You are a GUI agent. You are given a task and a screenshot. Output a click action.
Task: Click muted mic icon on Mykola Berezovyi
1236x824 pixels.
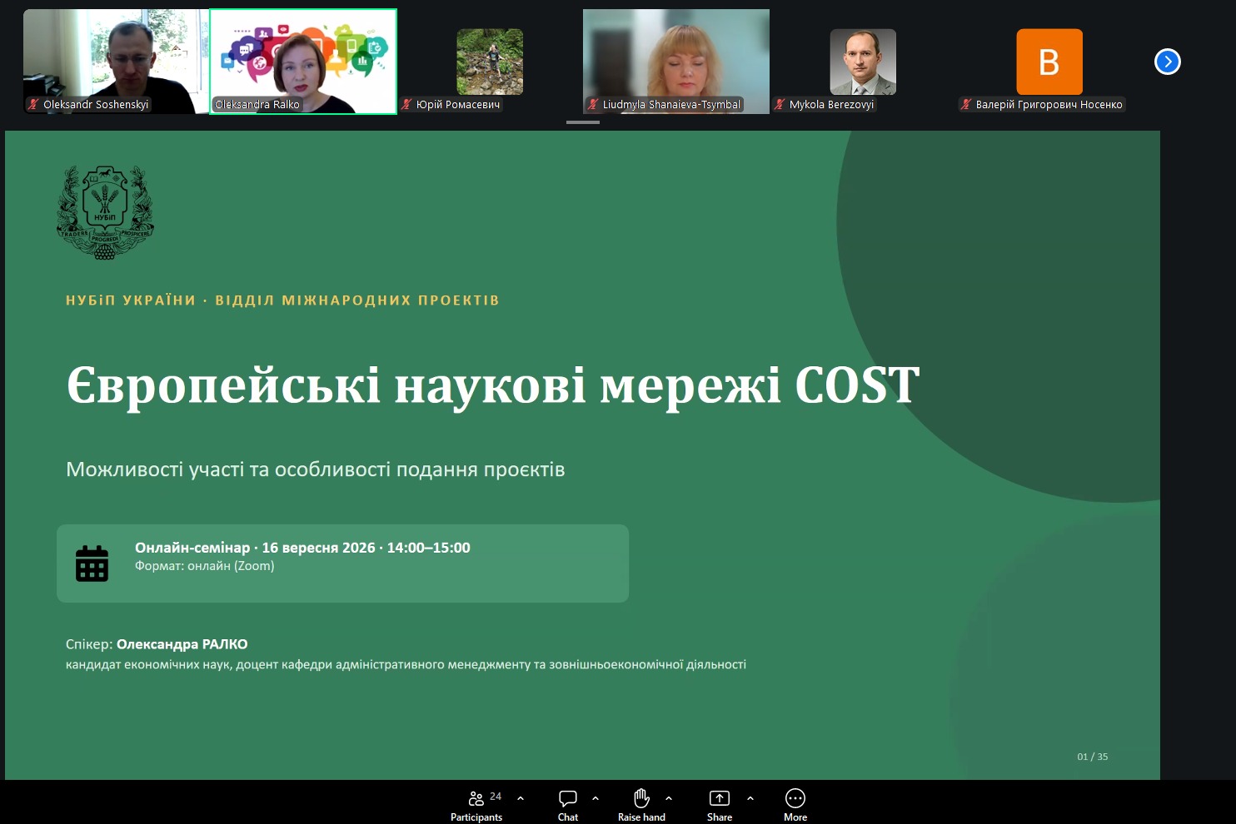click(780, 105)
